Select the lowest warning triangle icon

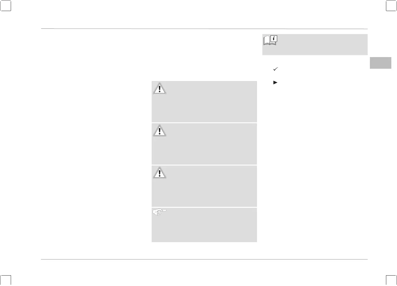point(160,172)
